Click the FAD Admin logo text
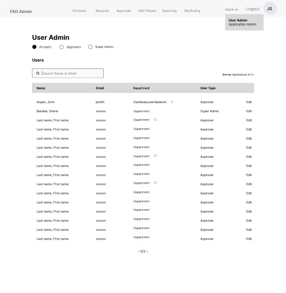Viewport: 286px width, 293px height. click(21, 11)
